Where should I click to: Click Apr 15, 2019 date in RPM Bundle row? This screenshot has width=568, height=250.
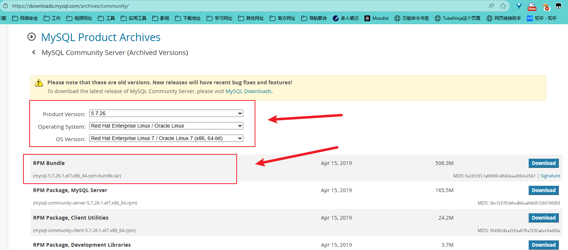[336, 163]
